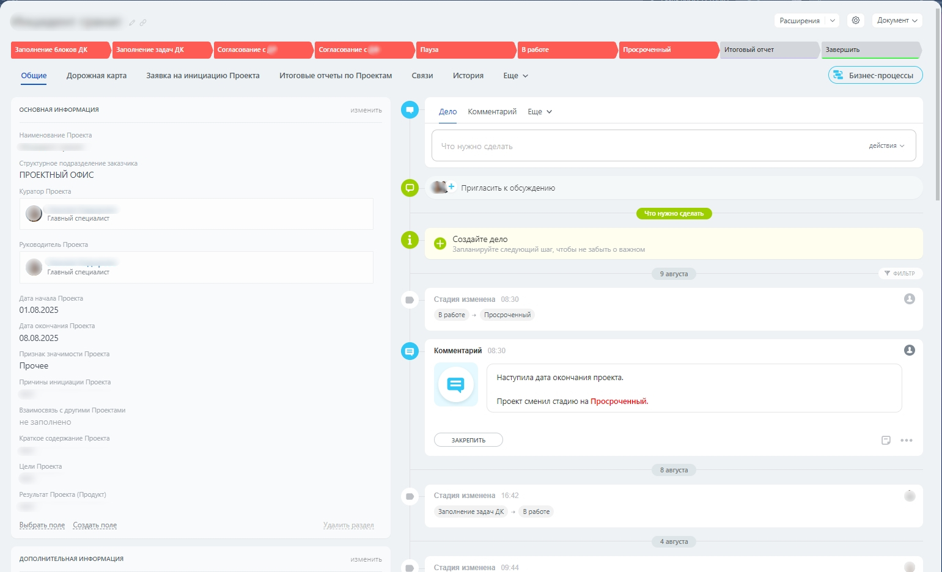Open the ФИЛЬТР timeline filter
The image size is (942, 572).
tap(900, 273)
